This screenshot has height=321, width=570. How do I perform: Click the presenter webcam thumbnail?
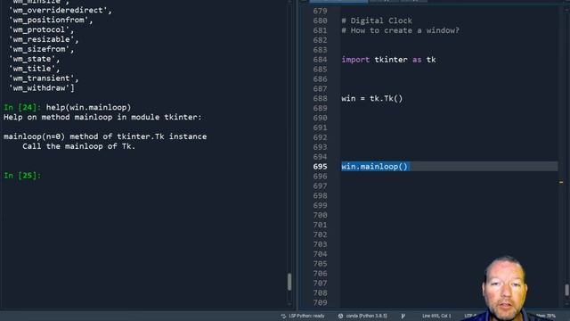click(x=505, y=288)
